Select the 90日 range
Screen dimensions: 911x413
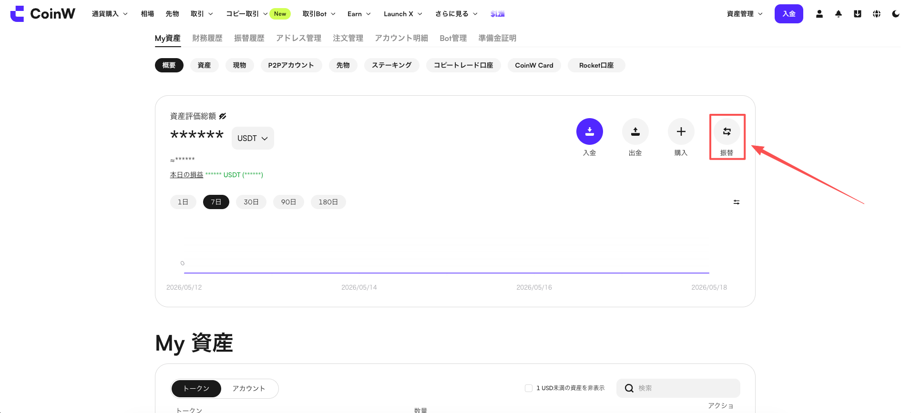pos(288,202)
